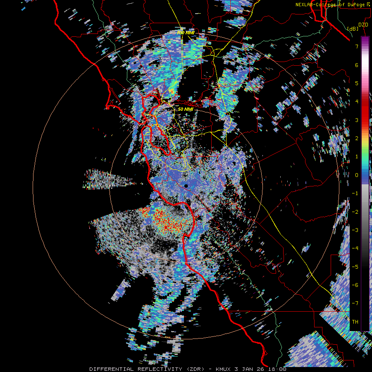The height and width of the screenshot is (372, 372).
Task: Click the 50 NMI range ring label
Action: (186, 109)
